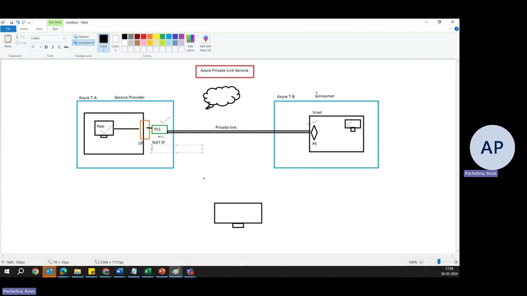Select Opaque background option
Screen dimensions: 527x296
(x=81, y=37)
